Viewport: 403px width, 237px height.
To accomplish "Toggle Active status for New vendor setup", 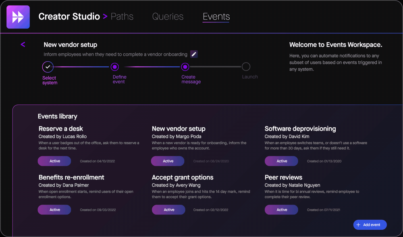I will (168, 161).
